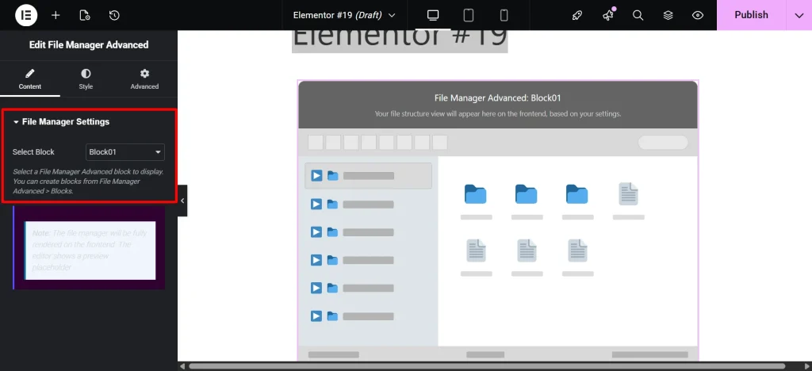Open Publish options dropdown arrow

pos(799,15)
